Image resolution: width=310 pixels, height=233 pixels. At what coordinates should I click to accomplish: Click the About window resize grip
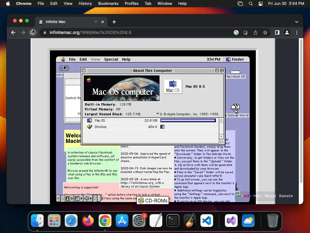tap(221, 141)
